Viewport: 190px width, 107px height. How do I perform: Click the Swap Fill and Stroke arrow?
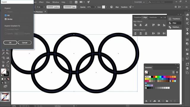click(x=8, y=70)
